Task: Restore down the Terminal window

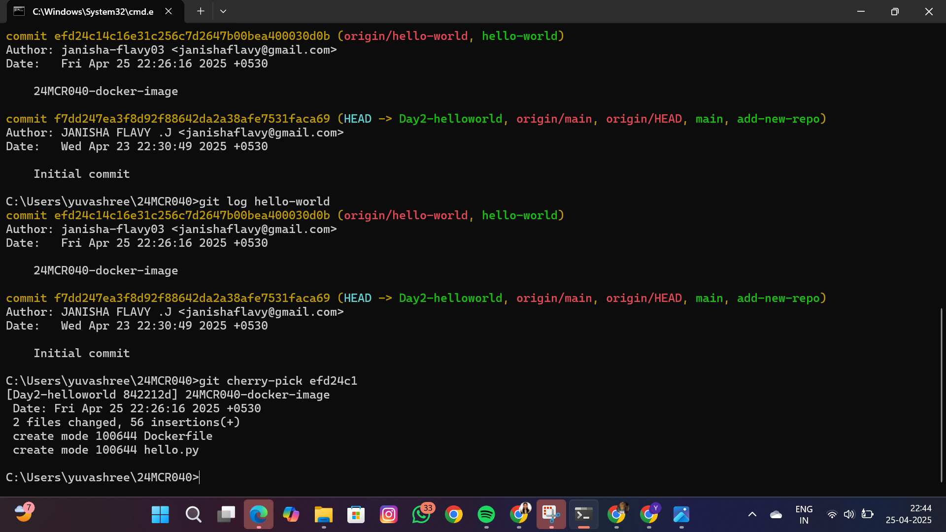Action: coord(895,11)
